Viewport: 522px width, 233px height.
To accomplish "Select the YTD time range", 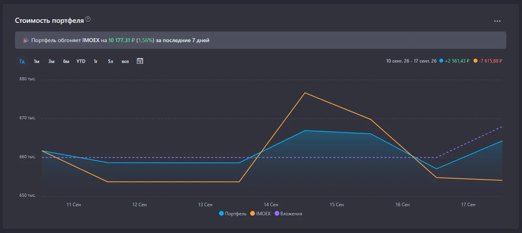I will tap(81, 61).
